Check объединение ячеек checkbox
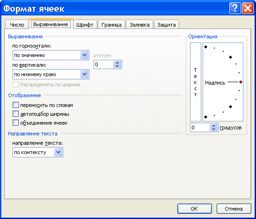The image size is (256, 219). click(15, 122)
